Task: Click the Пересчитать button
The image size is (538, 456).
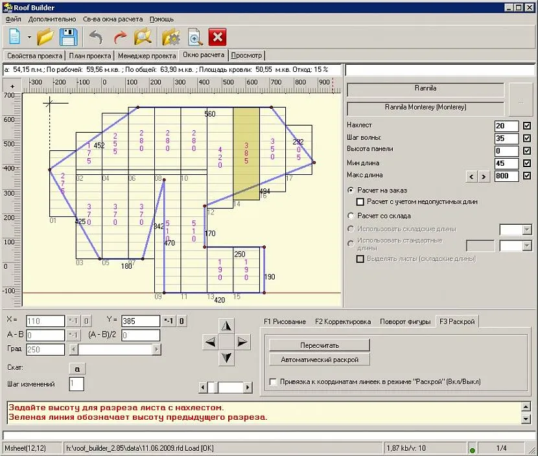Action: (320, 345)
